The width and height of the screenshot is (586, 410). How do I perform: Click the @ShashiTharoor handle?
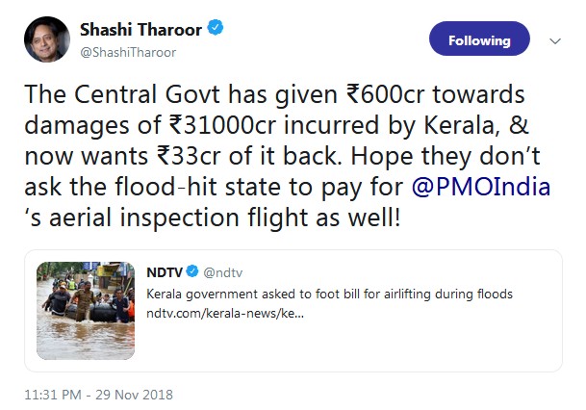[128, 53]
